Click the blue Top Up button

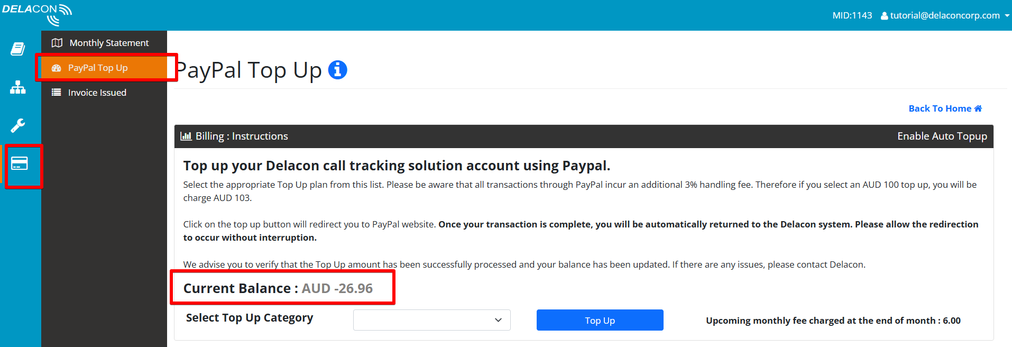(x=600, y=320)
